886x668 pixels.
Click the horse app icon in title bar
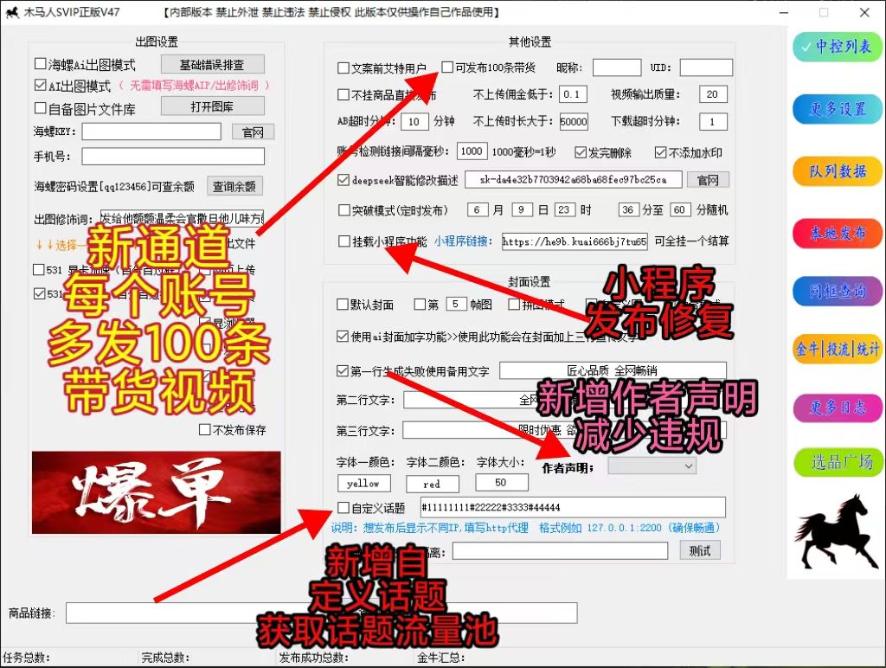[12, 12]
